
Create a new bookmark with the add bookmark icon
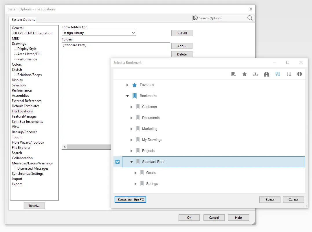pyautogui.click(x=234, y=74)
